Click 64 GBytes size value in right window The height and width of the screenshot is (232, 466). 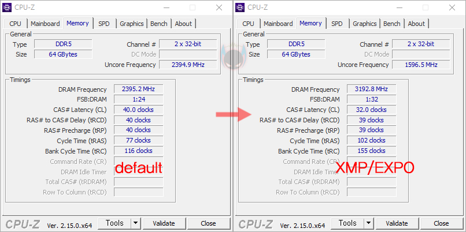coord(296,54)
